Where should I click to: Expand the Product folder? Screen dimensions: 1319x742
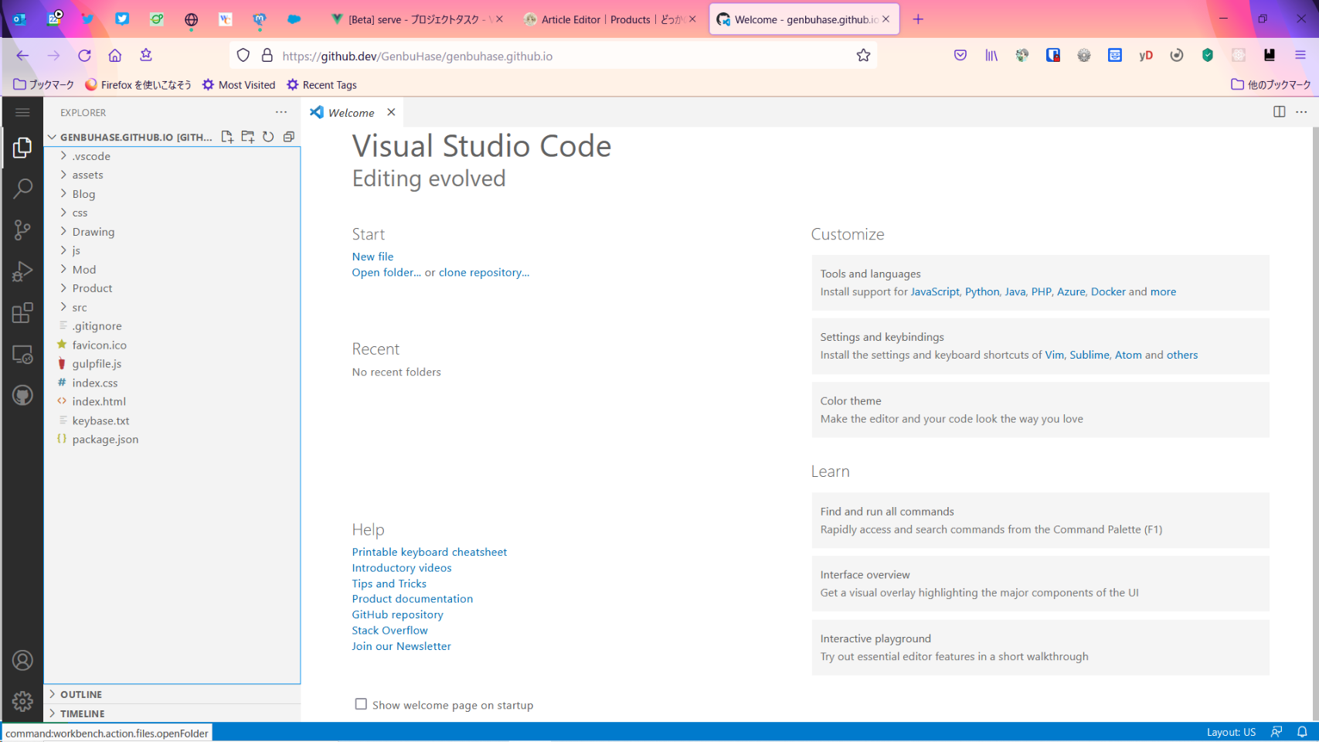[x=92, y=288]
